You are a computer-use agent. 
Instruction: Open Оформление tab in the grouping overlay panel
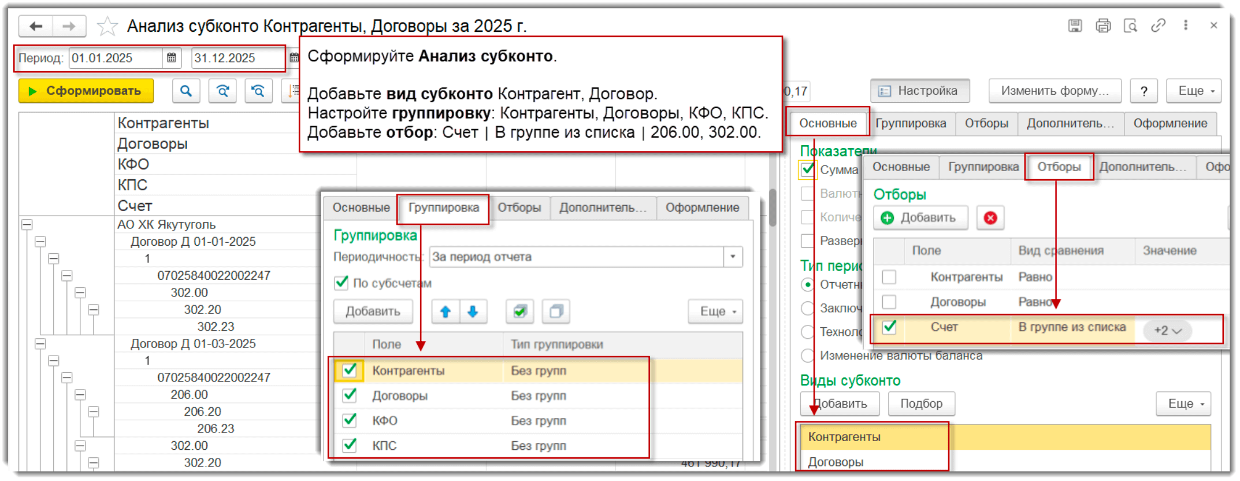[x=702, y=208]
